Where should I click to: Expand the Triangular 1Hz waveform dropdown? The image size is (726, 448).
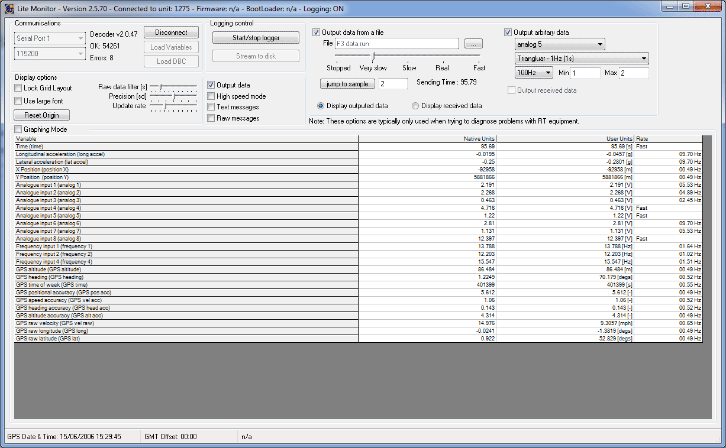click(582, 59)
